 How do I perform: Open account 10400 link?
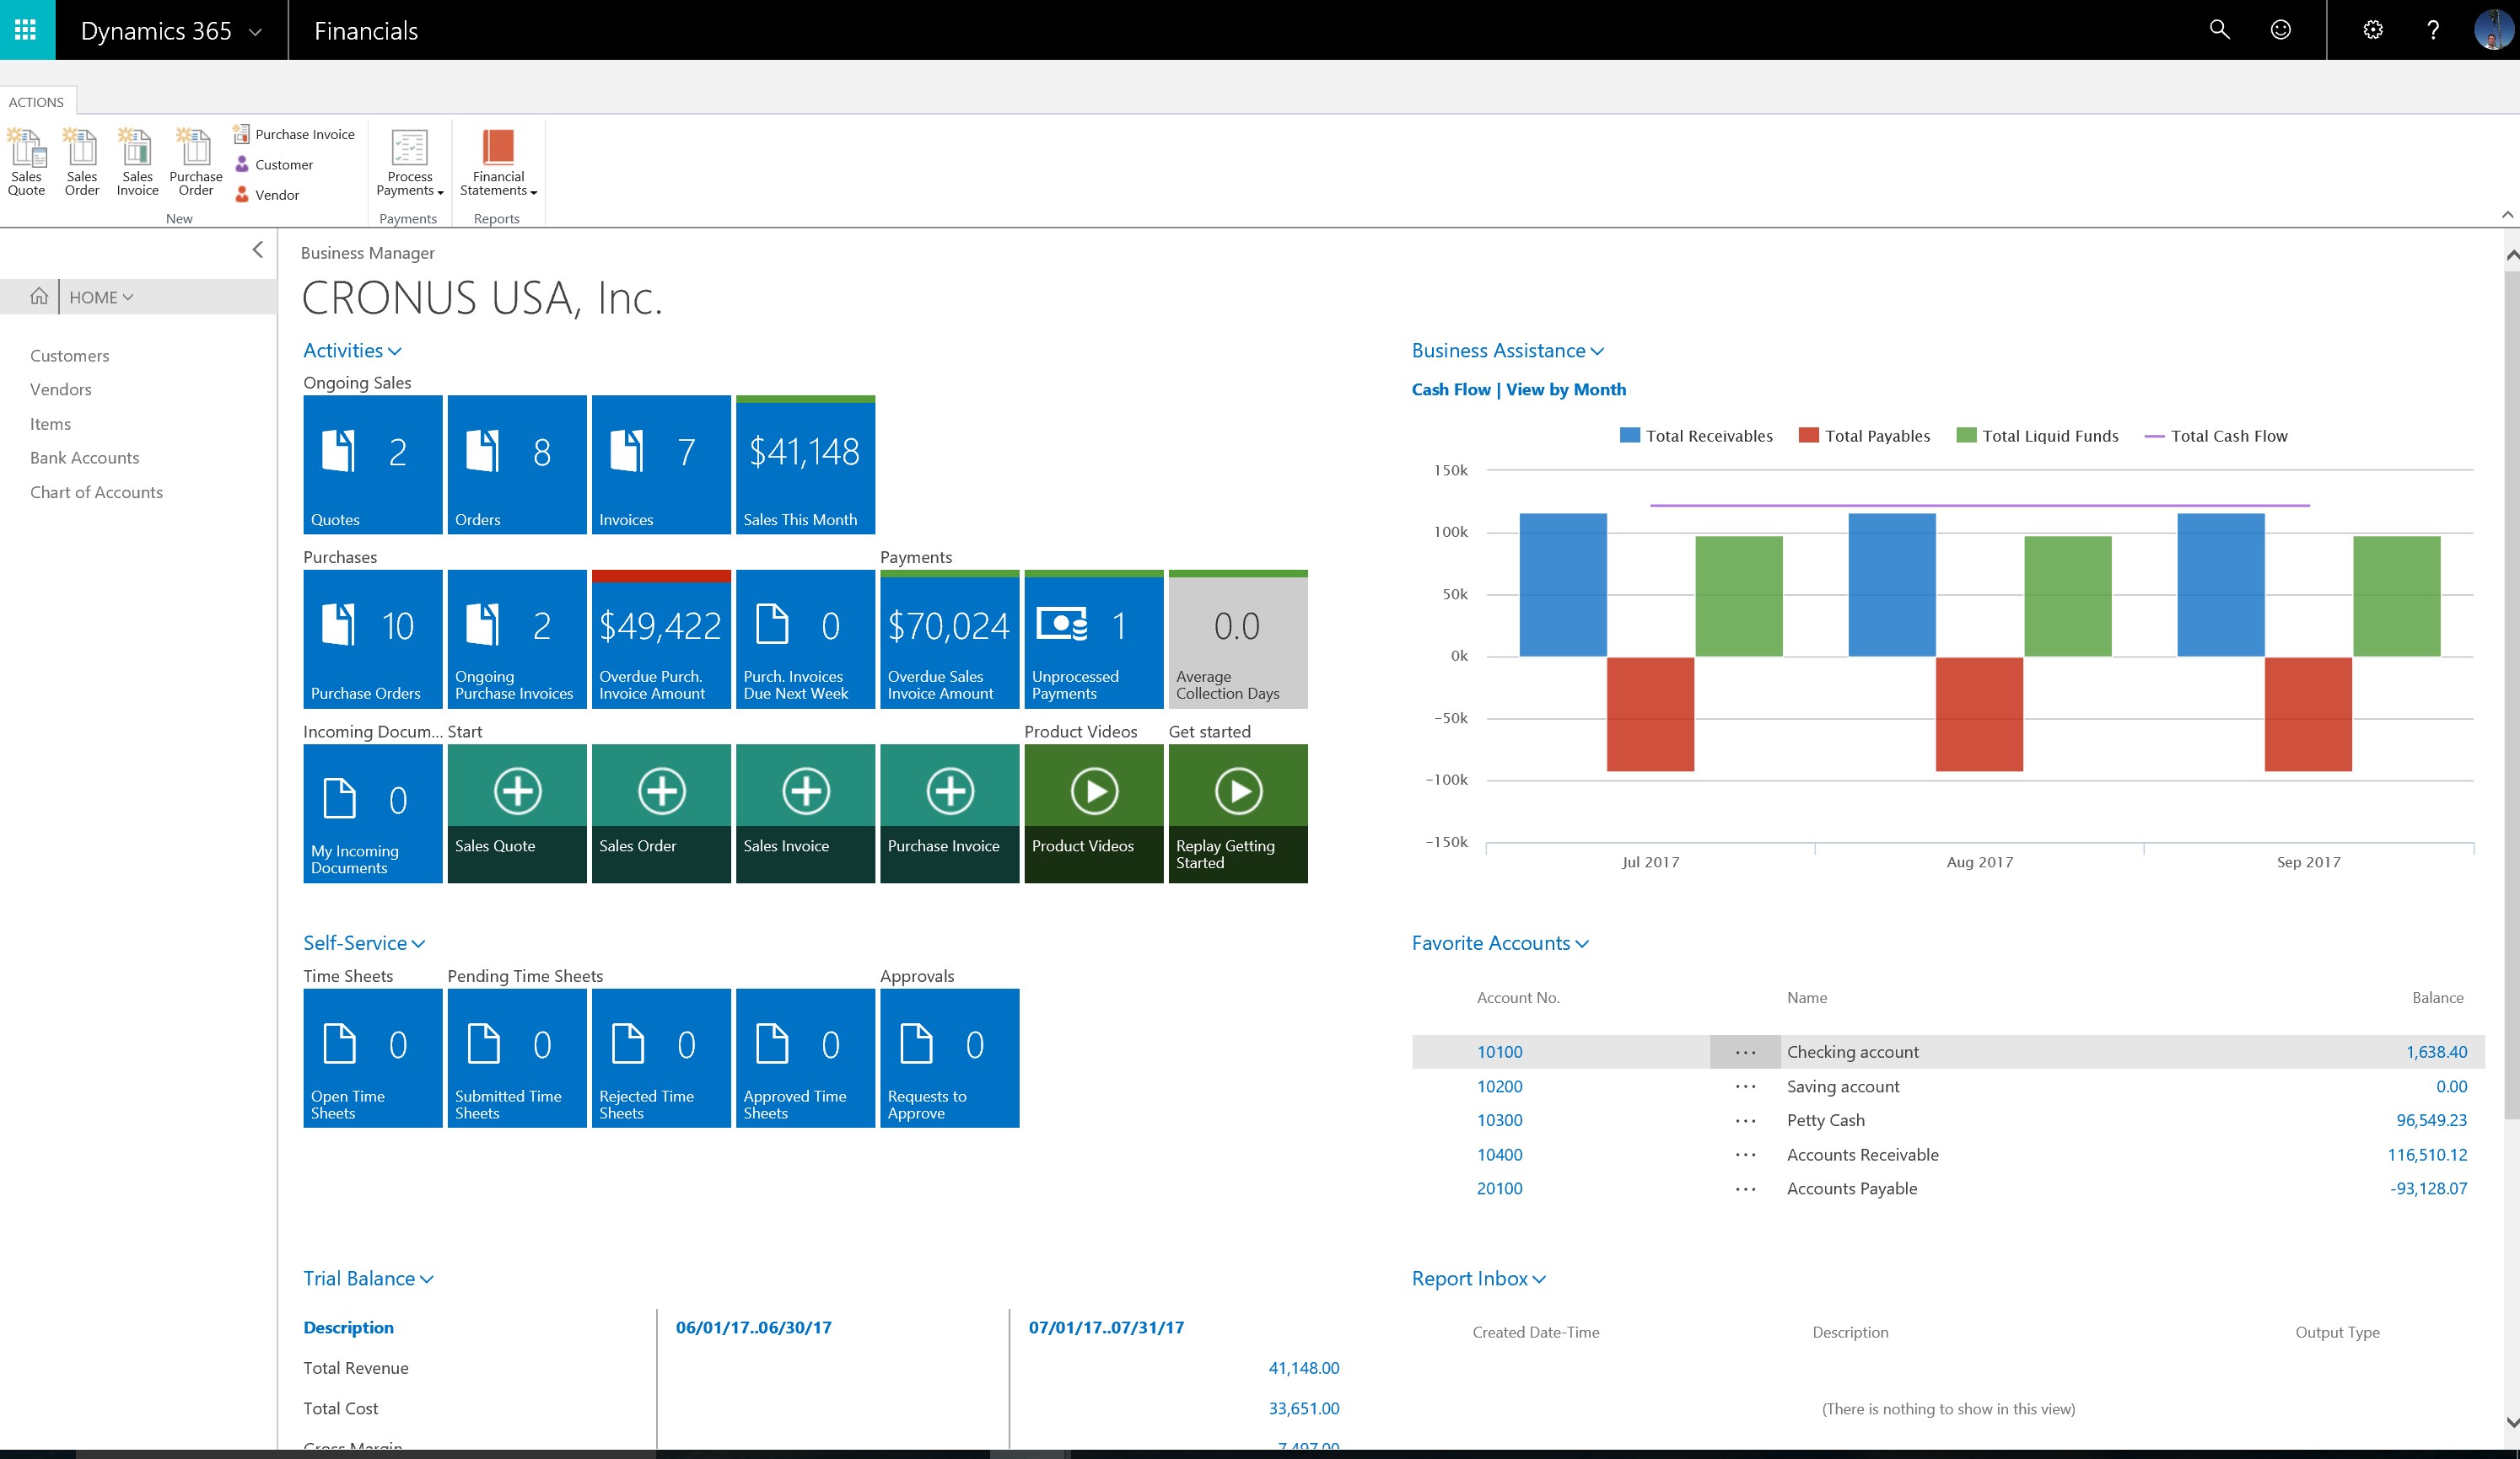(1499, 1154)
